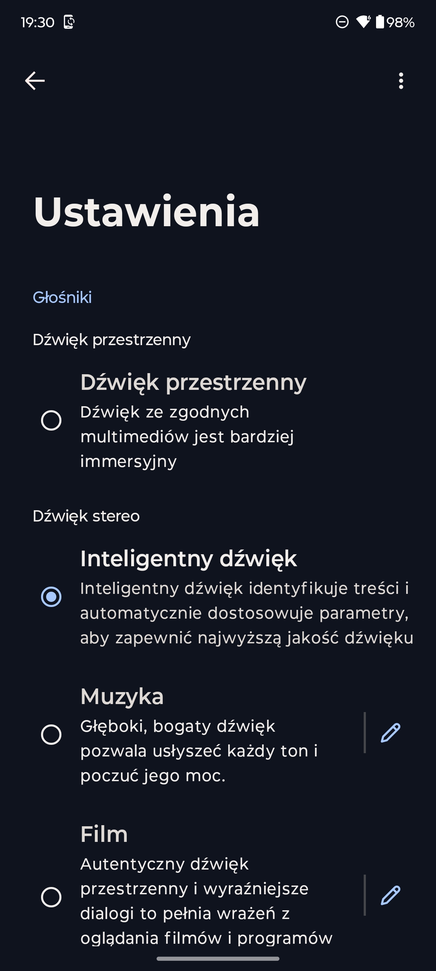Screen dimensions: 436x971
Task: Open the three-dot overflow menu
Action: tap(401, 81)
